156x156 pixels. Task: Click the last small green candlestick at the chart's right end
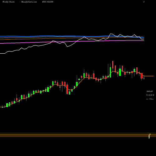tap(144, 78)
